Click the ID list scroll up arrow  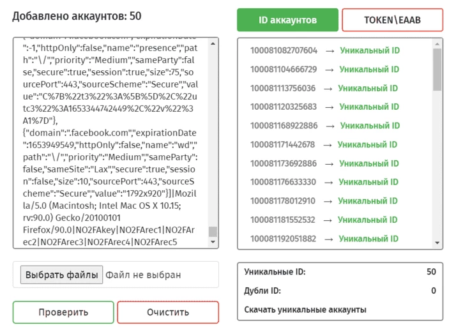437,44
